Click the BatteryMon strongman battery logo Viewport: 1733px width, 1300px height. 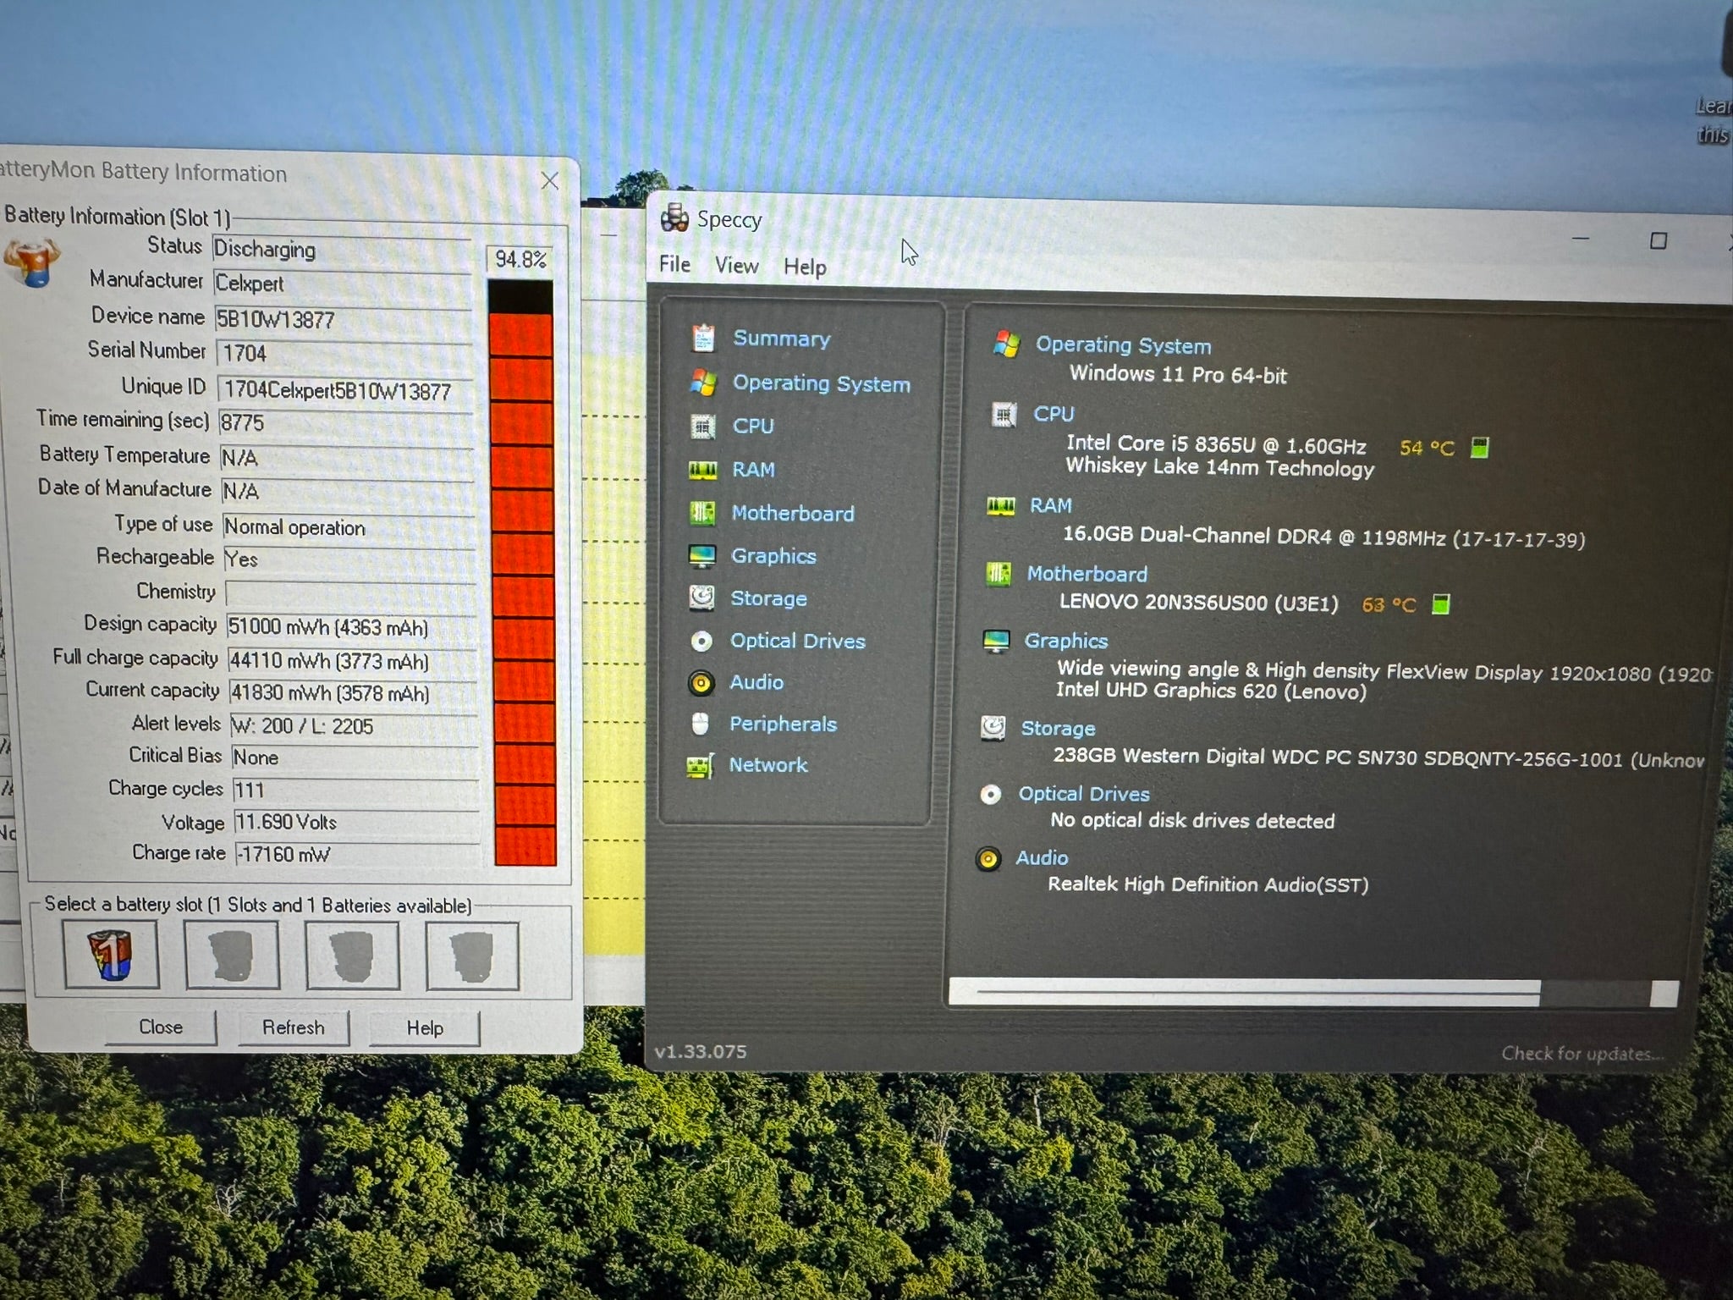(x=32, y=262)
